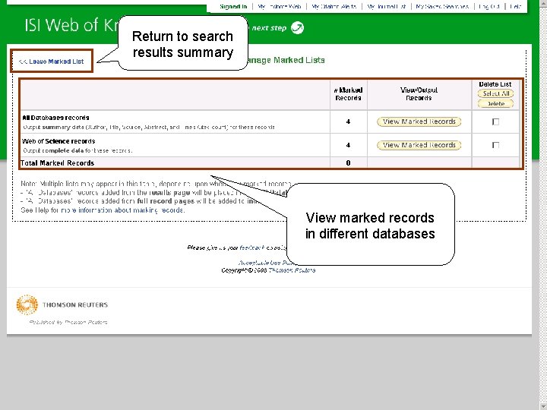The width and height of the screenshot is (547, 410).
Task: Open My Citation Alerts
Action: [x=334, y=6]
